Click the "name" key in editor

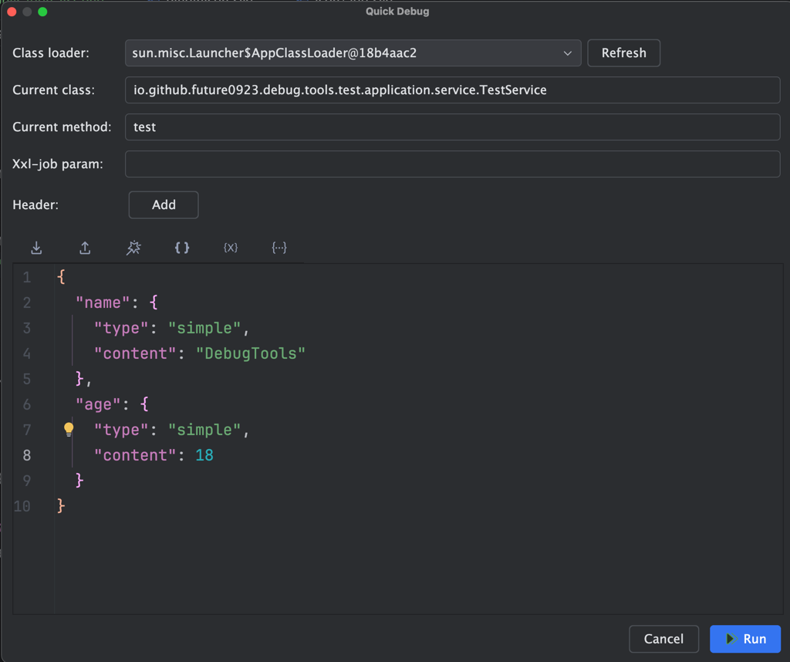[x=103, y=302]
